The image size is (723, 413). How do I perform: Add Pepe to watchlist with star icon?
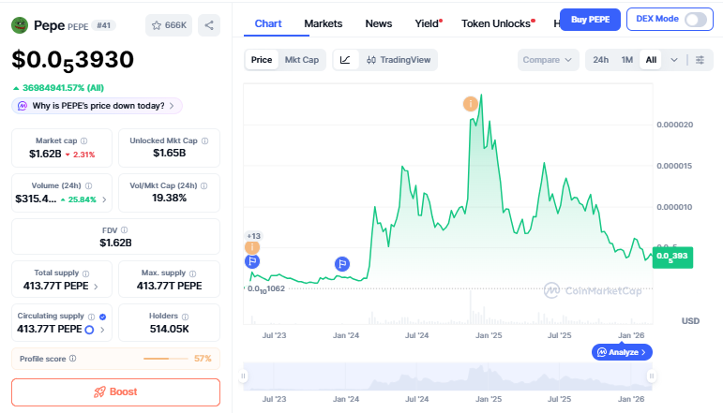[167, 25]
